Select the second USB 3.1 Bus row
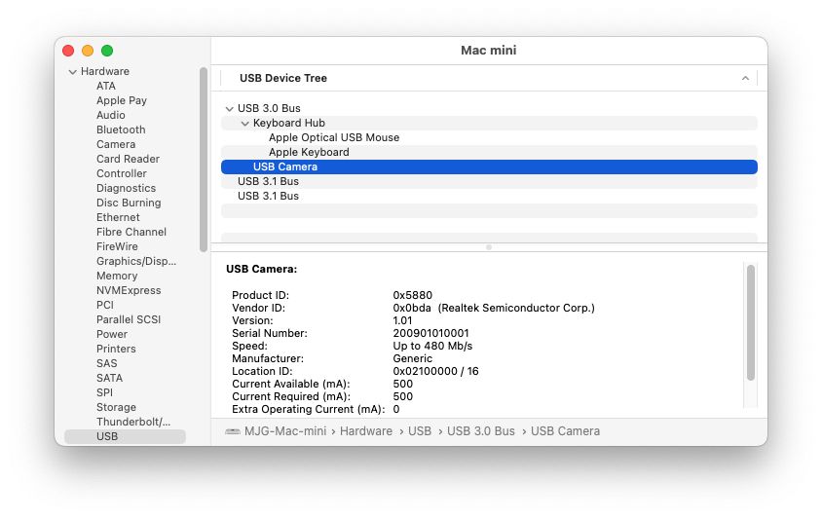The width and height of the screenshot is (822, 518). [x=489, y=197]
